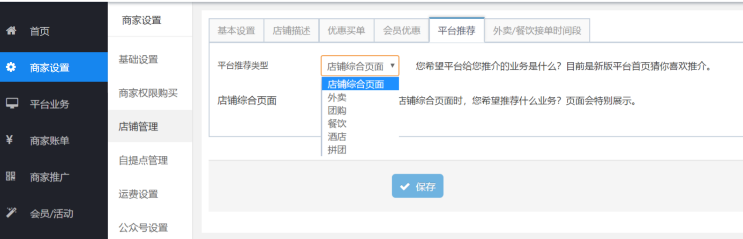Click the hint text ending with 页面会特别展示
The image size is (743, 239).
point(518,101)
